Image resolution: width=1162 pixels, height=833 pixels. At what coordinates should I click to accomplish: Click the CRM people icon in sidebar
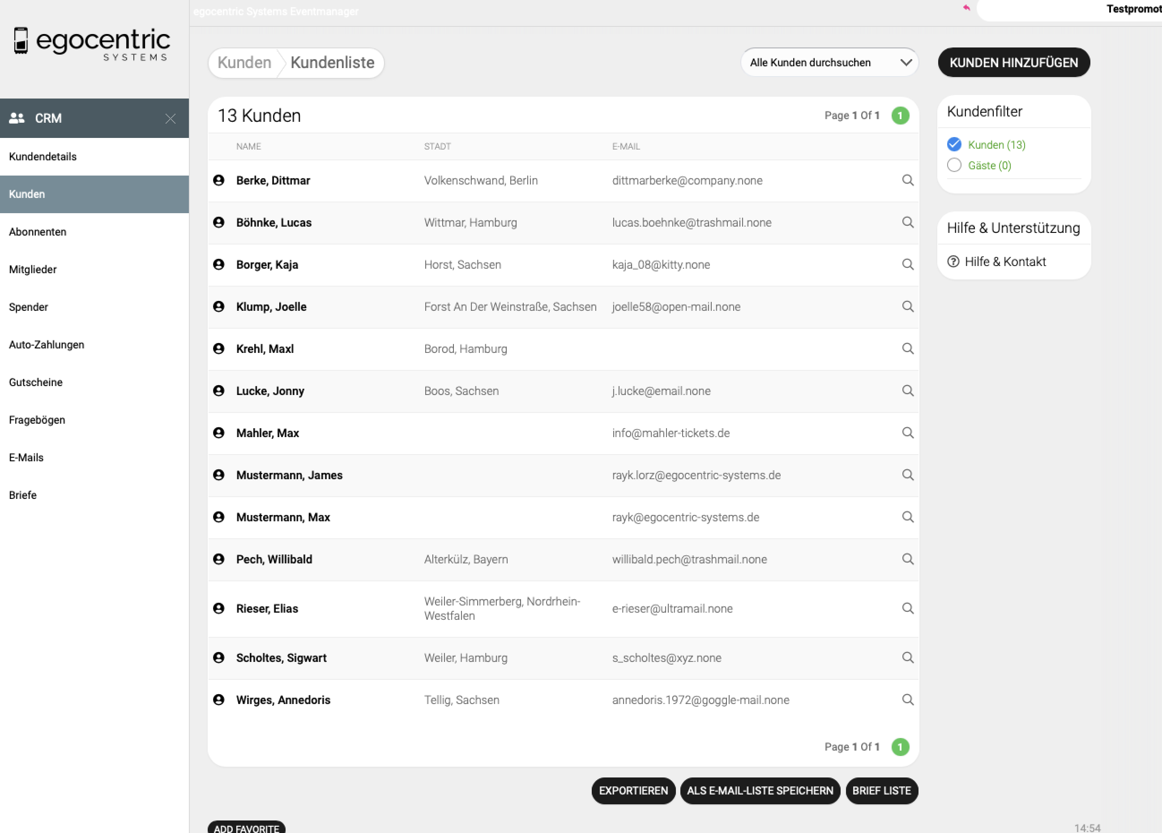click(x=17, y=118)
